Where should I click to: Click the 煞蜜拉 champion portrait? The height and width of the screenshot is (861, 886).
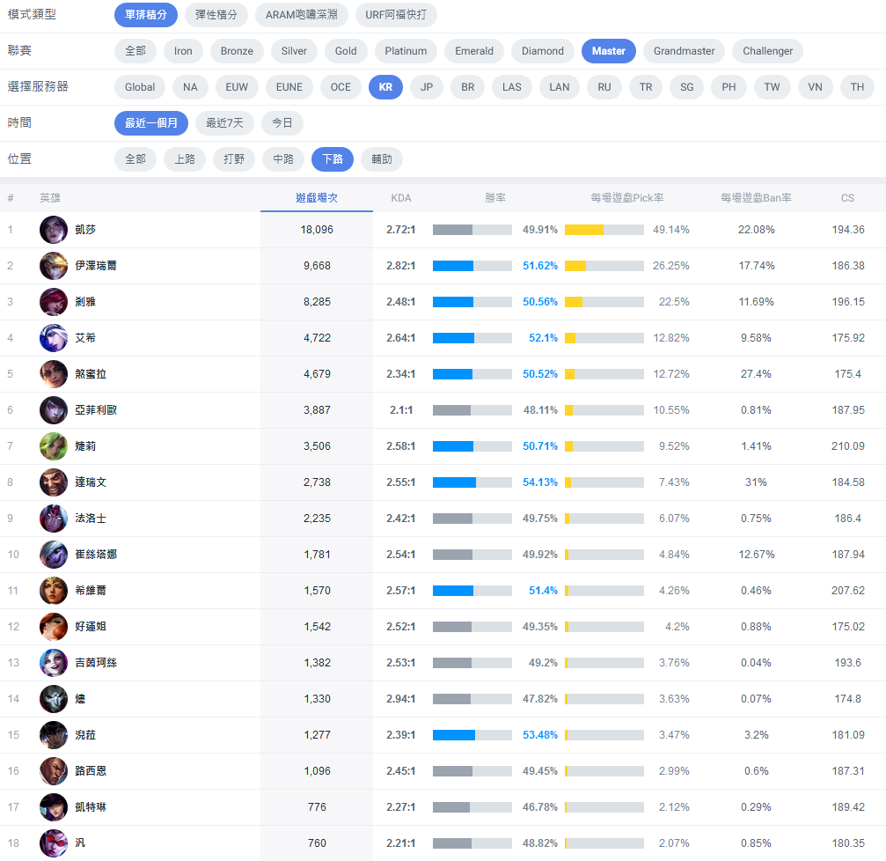pos(54,374)
